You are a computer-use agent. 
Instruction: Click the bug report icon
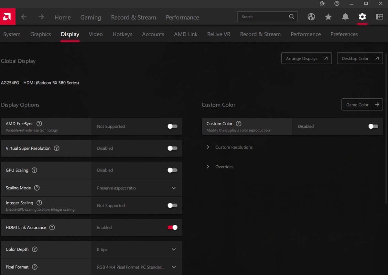coord(322,4)
